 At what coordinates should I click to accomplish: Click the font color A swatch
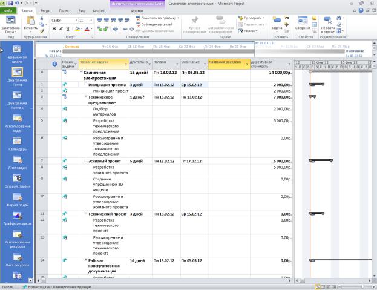pyautogui.click(x=87, y=29)
